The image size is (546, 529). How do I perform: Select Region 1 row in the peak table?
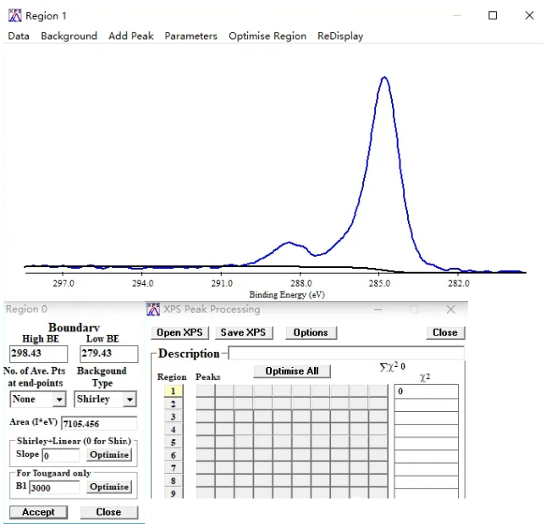pos(172,391)
